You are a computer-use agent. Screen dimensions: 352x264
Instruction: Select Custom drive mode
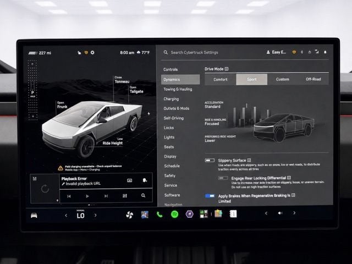coord(283,79)
